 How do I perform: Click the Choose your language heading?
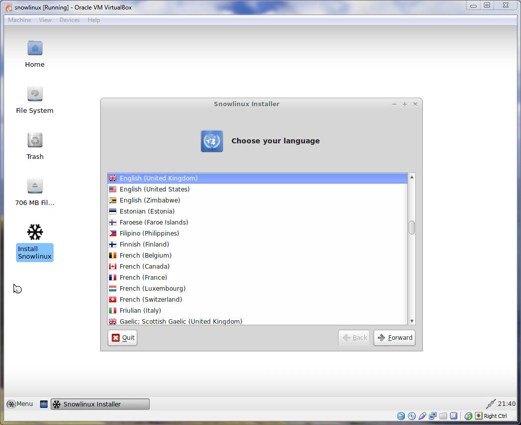tap(276, 141)
